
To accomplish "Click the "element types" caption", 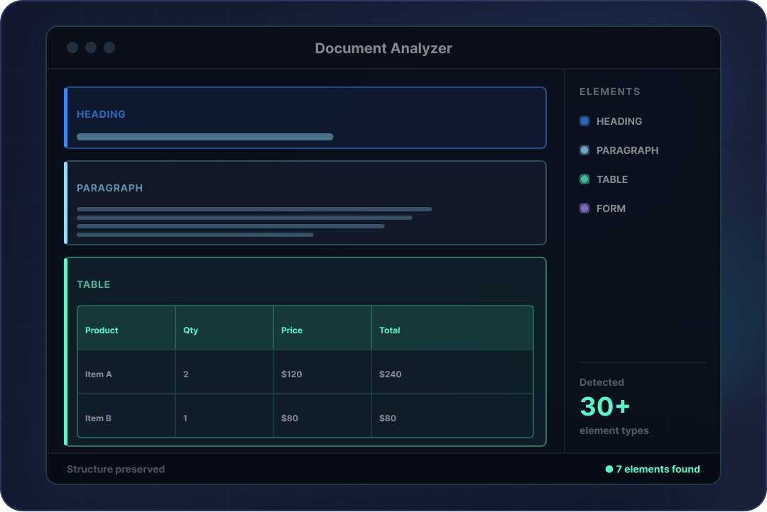I will coord(614,431).
